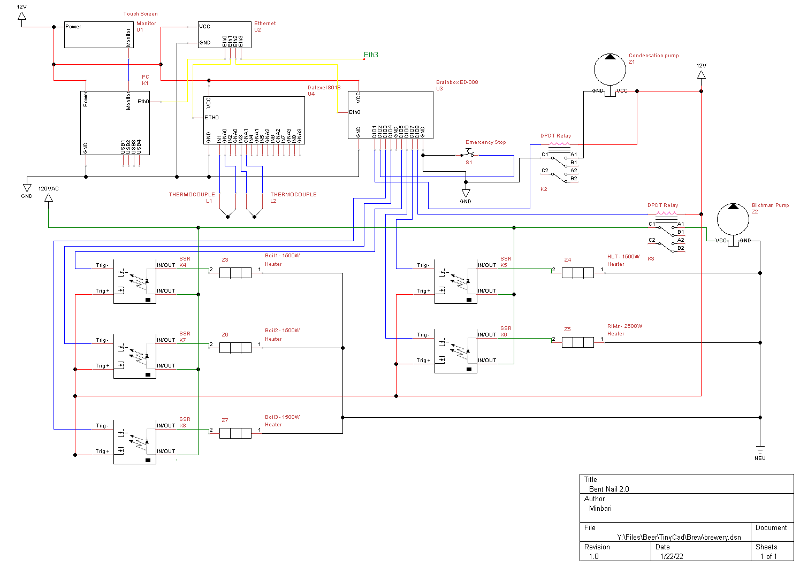
Task: Select the 12V power arrow above the Blichman Pump
Action: click(x=701, y=75)
